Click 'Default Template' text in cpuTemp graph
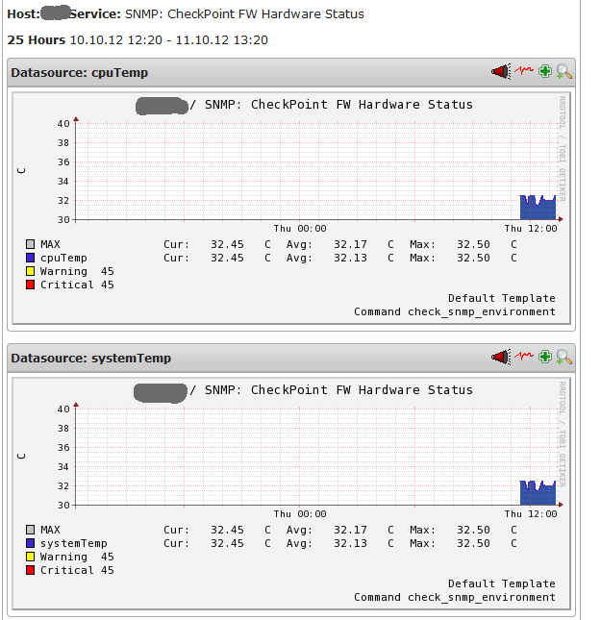The image size is (601, 620). coord(502,298)
